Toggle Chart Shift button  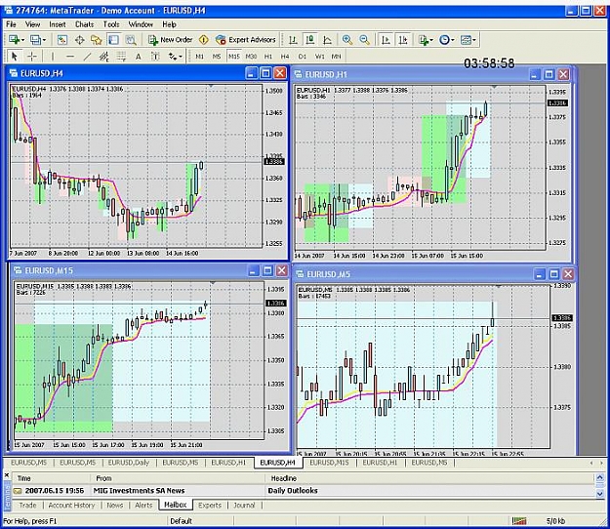403,40
